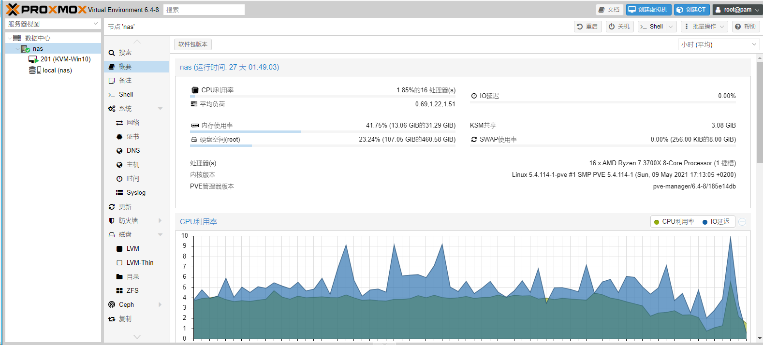Click the Proxmox logo
Image resolution: width=763 pixels, height=345 pixels.
point(46,9)
